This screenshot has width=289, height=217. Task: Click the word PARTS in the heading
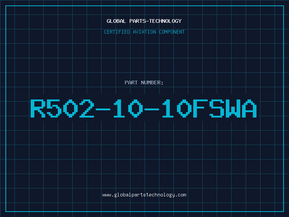138,21
